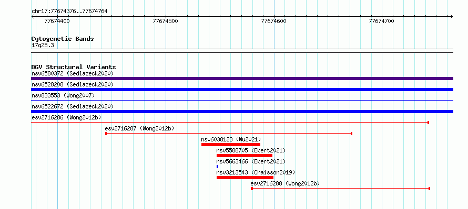This screenshot has height=209, width=468.
Task: Click the esv2716288 (Wong2012b) label
Action: tap(285, 183)
